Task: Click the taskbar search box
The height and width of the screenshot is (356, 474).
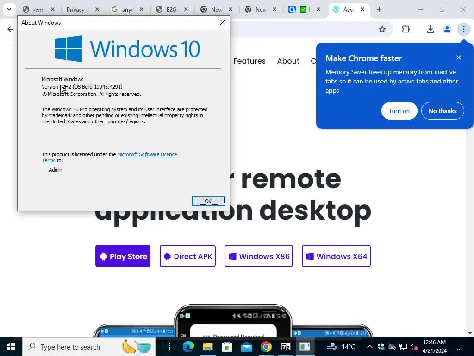Action: click(x=89, y=347)
